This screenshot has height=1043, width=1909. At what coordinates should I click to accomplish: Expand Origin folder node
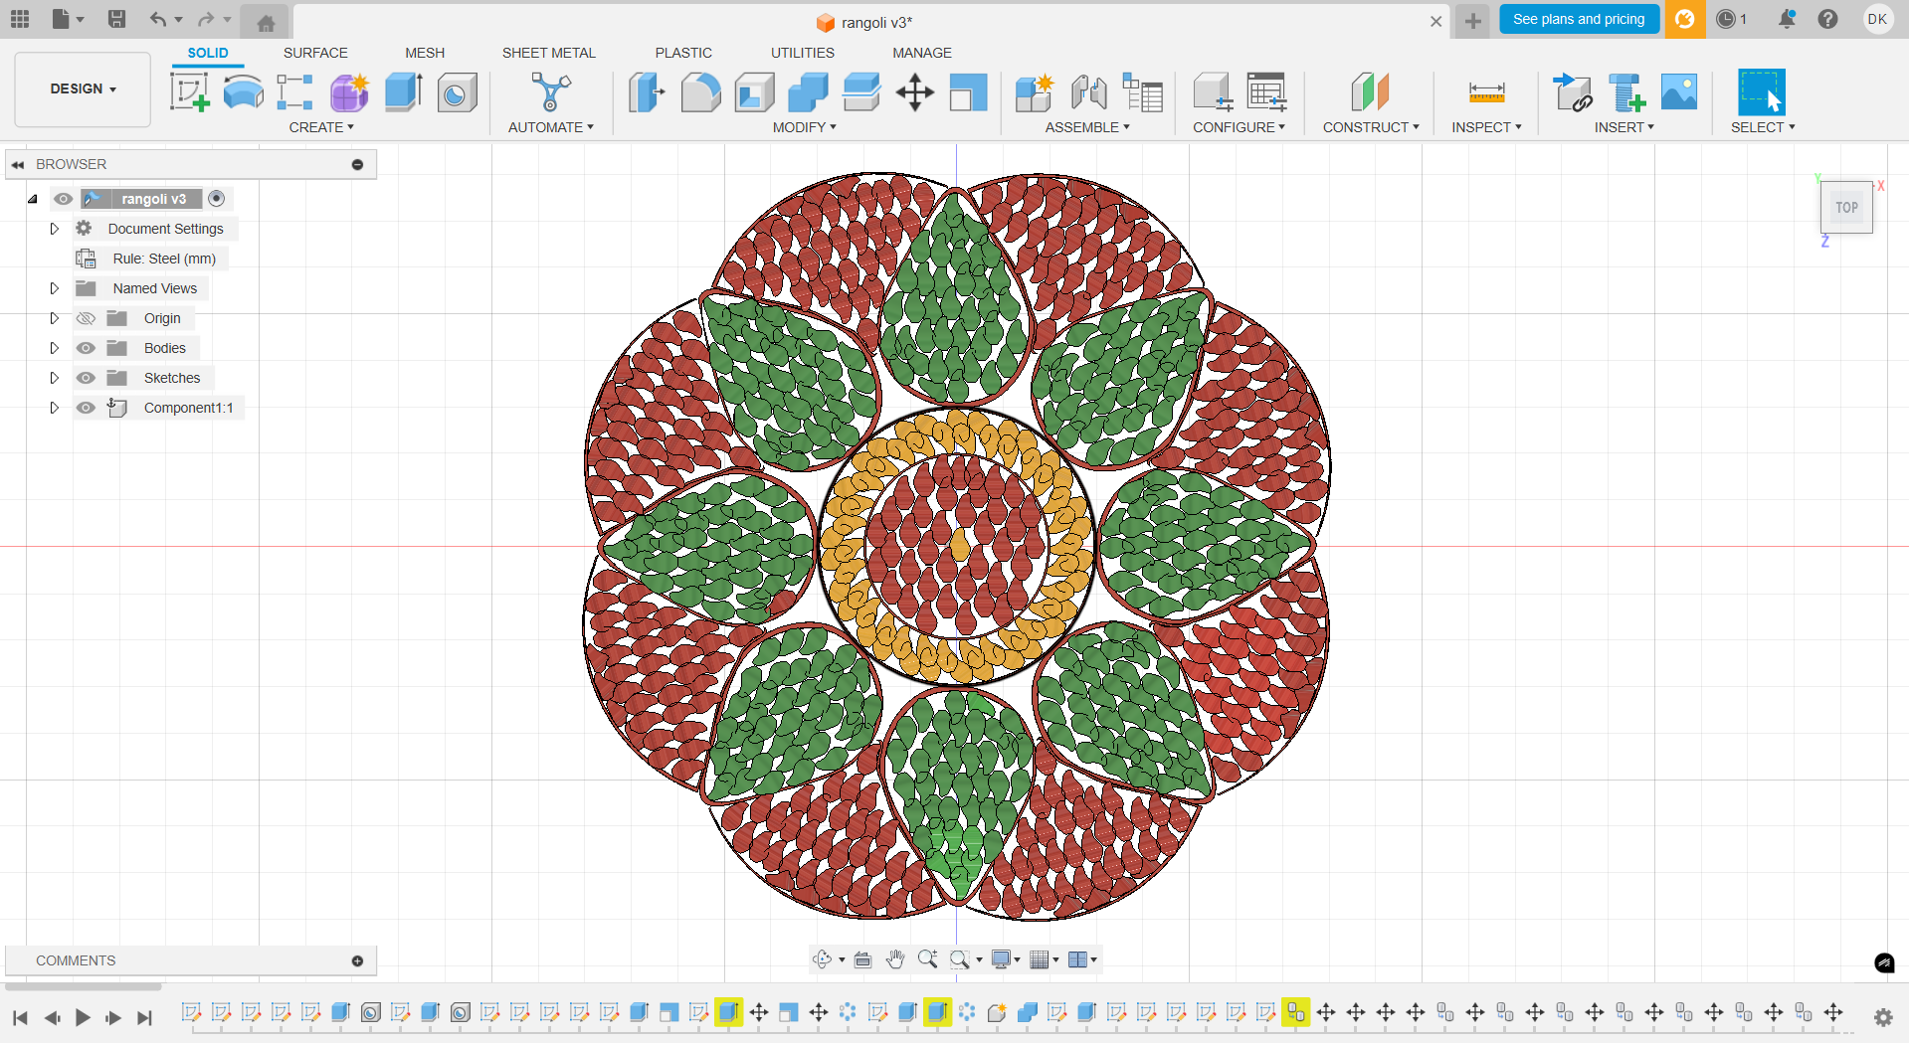pyautogui.click(x=55, y=318)
